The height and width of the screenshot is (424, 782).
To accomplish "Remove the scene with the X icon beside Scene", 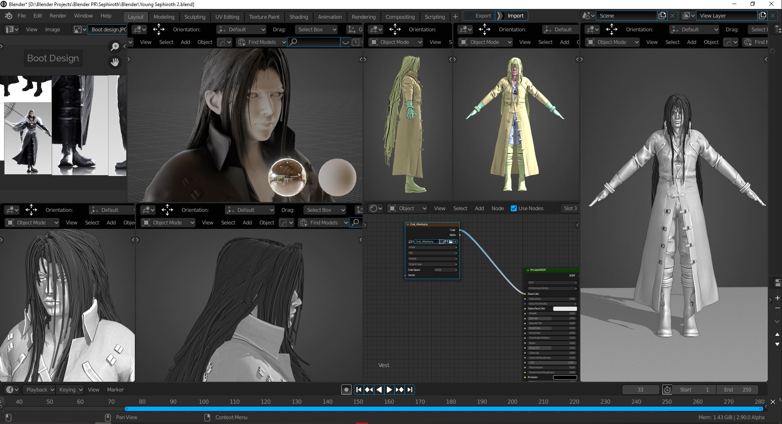I will pyautogui.click(x=672, y=15).
